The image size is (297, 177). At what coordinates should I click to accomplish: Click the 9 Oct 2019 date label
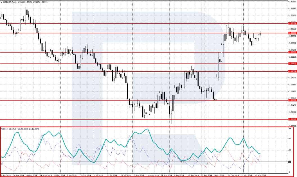point(219,175)
